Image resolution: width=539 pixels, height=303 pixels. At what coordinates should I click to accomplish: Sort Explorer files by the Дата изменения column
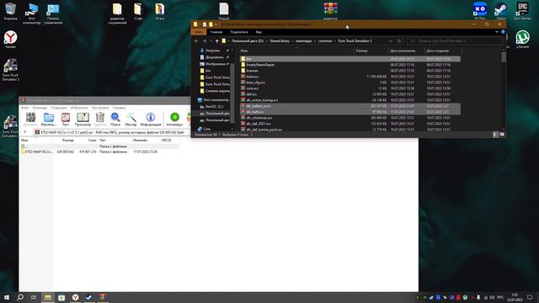[406, 50]
